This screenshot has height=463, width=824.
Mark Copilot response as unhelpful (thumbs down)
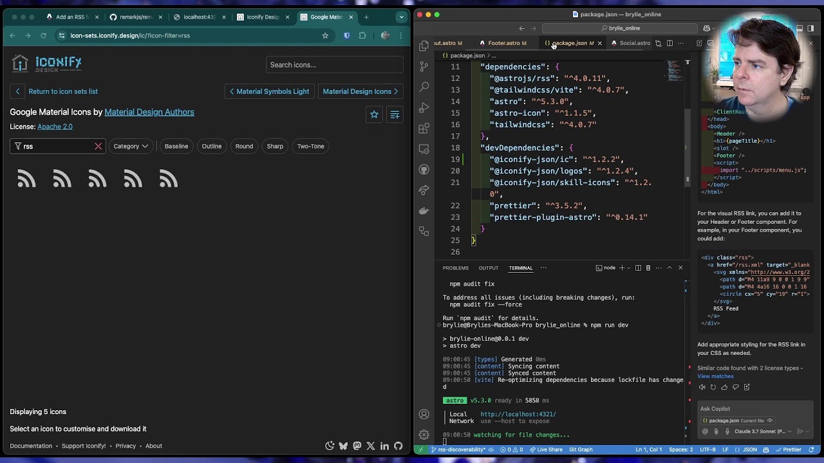tap(735, 387)
